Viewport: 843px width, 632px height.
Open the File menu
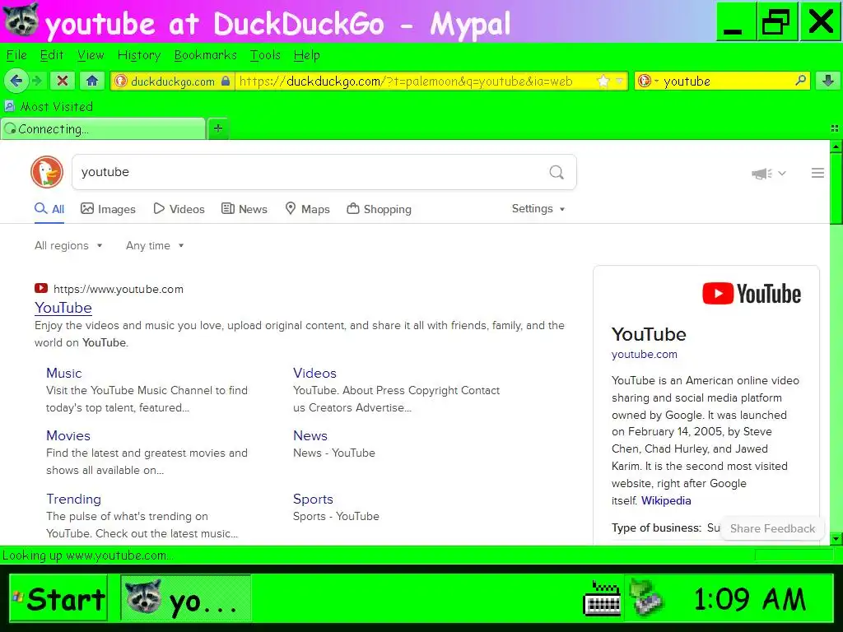[x=16, y=55]
